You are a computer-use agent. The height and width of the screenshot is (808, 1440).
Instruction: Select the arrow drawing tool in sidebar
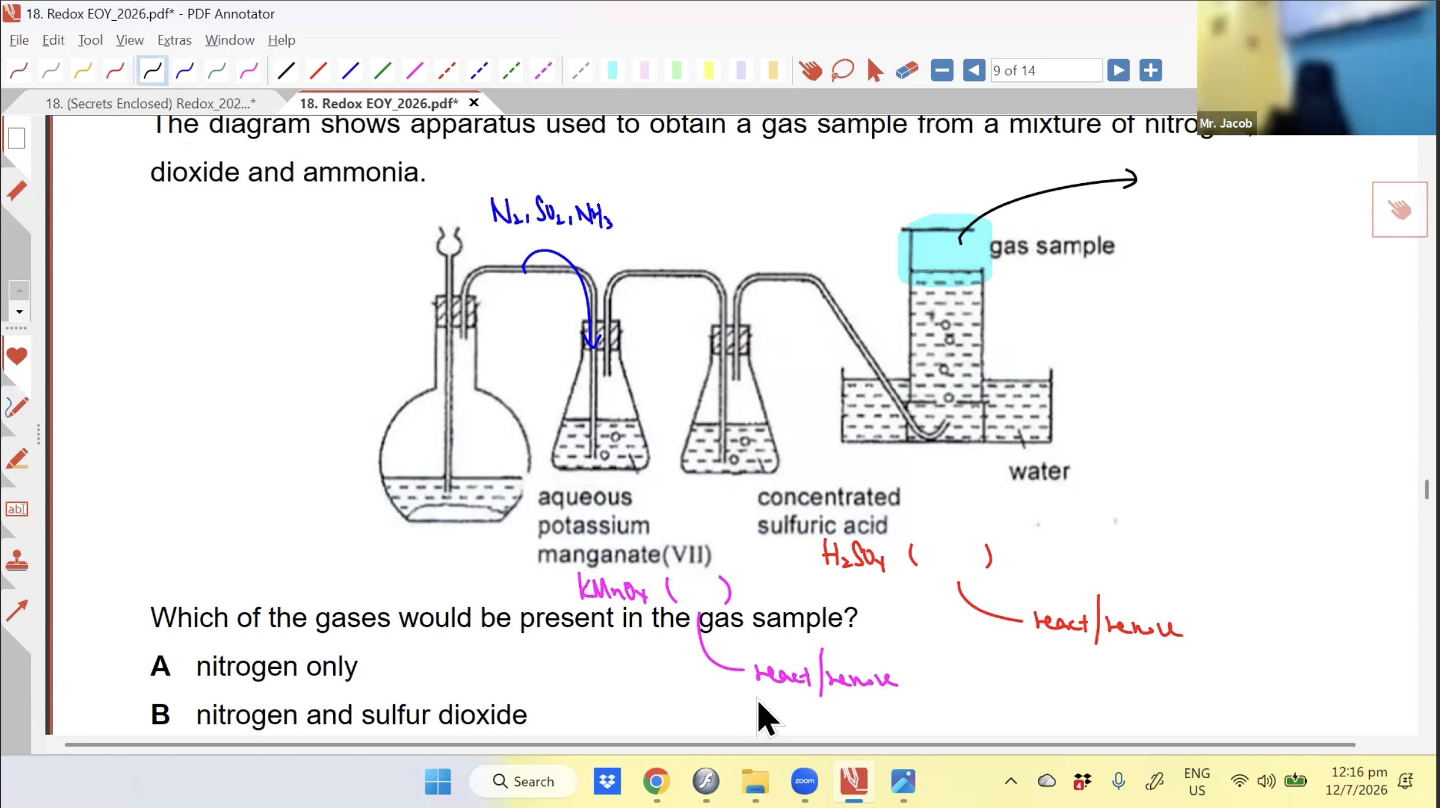(16, 610)
